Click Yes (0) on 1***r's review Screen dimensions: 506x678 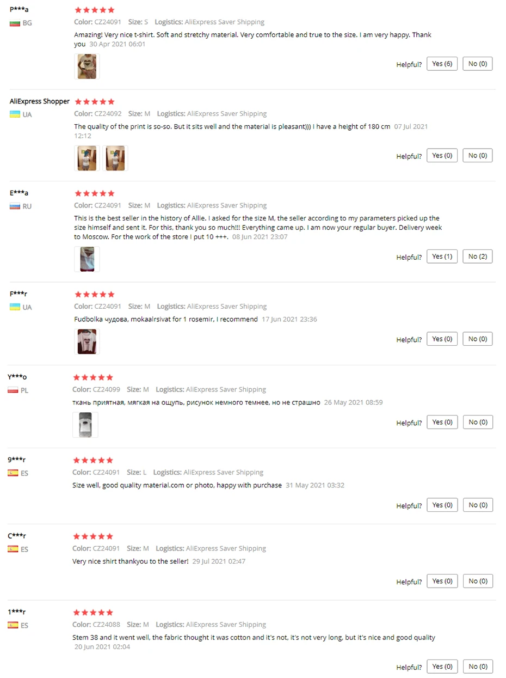442,666
